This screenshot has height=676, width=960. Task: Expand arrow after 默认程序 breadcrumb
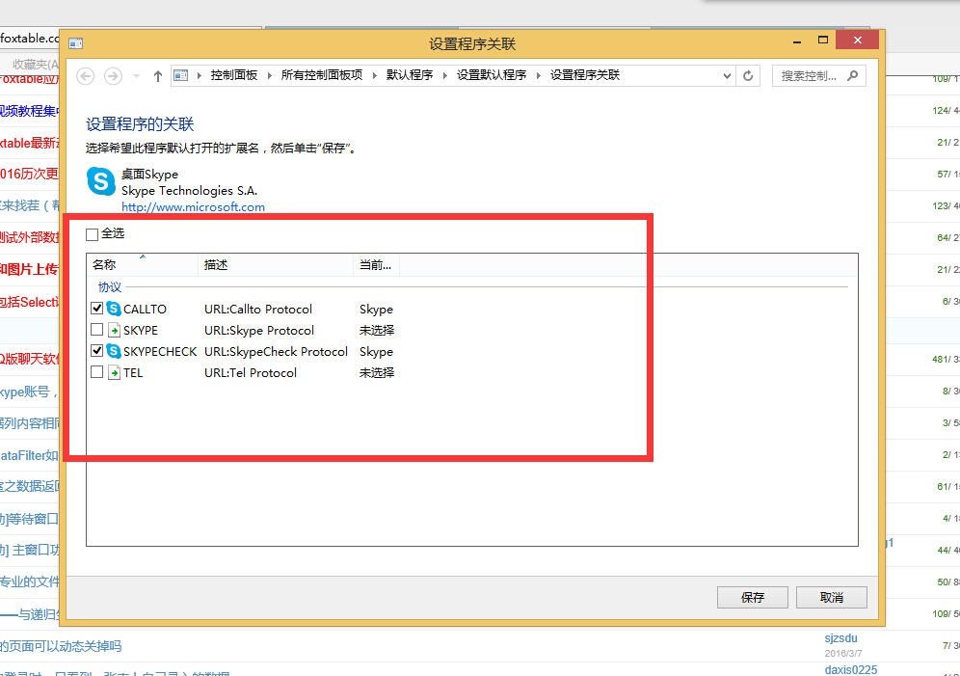tap(444, 76)
